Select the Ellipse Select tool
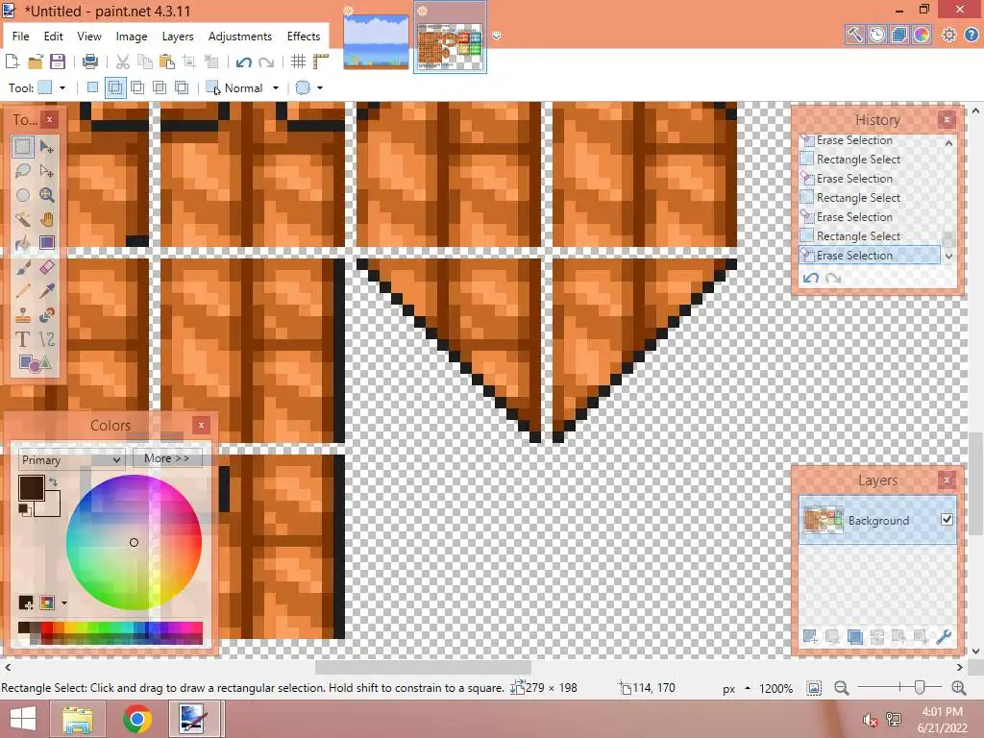The image size is (984, 738). click(23, 195)
